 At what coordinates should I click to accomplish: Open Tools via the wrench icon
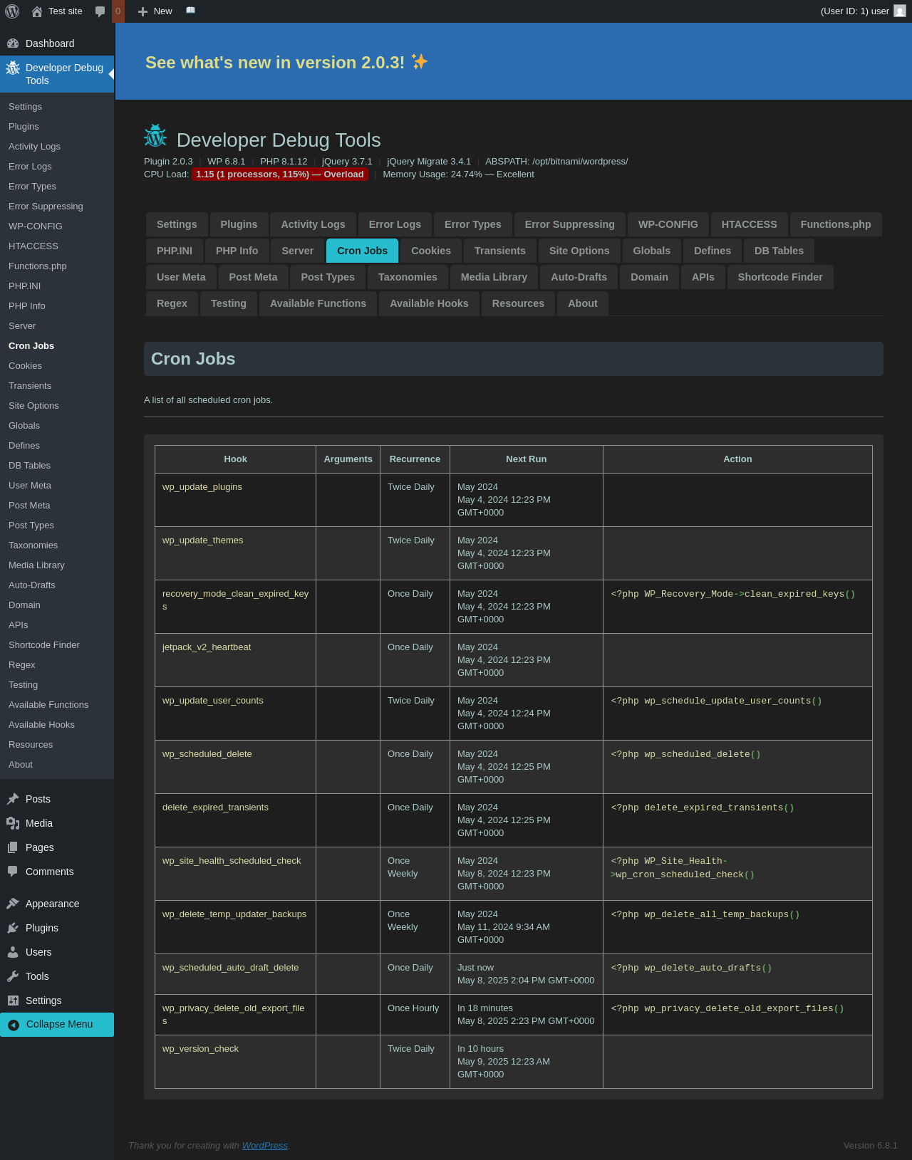(x=13, y=976)
